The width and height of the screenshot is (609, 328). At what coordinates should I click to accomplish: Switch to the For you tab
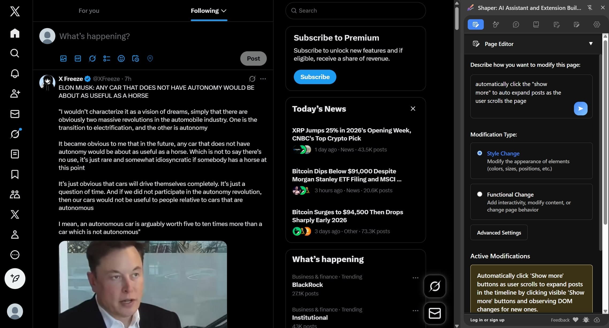click(x=89, y=11)
